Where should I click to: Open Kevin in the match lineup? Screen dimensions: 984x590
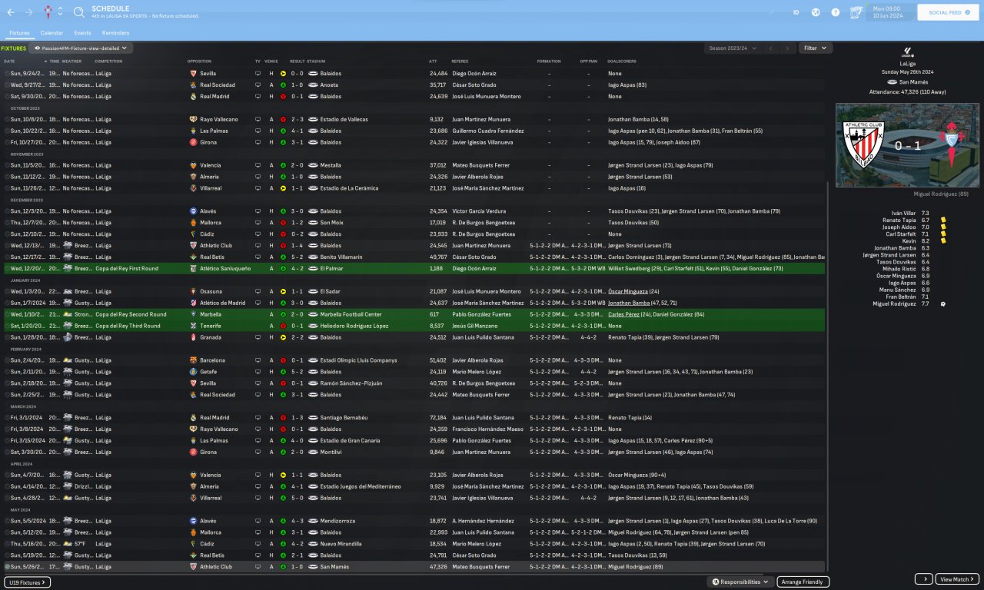point(909,240)
